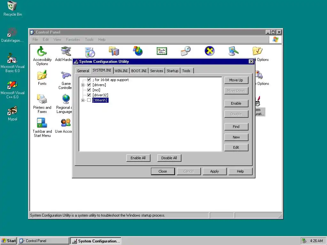Click the Find button
The image size is (327, 245).
(236, 127)
